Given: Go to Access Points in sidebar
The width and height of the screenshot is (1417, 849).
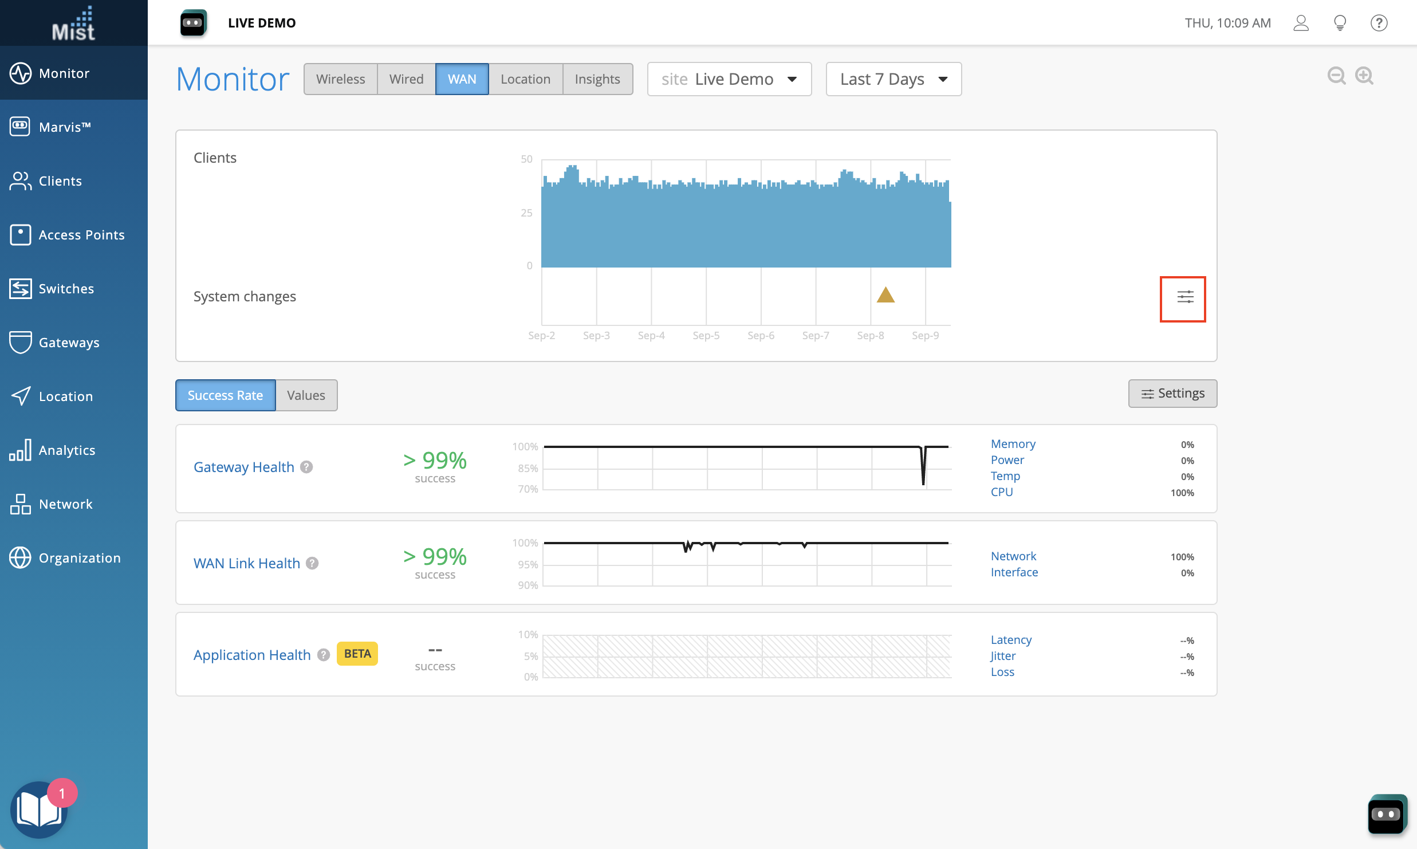Looking at the screenshot, I should pos(81,235).
